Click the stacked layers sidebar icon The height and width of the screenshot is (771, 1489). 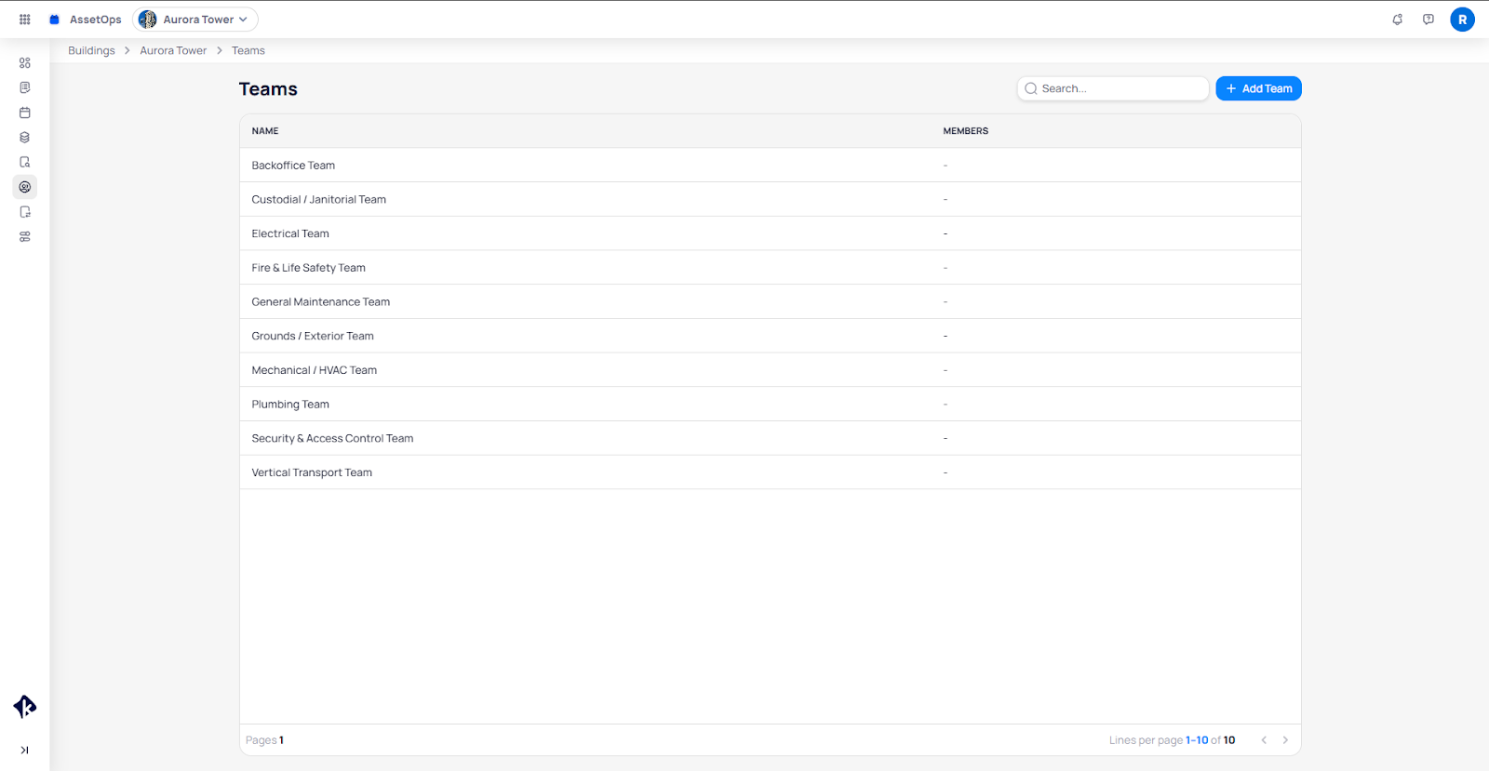(x=25, y=138)
